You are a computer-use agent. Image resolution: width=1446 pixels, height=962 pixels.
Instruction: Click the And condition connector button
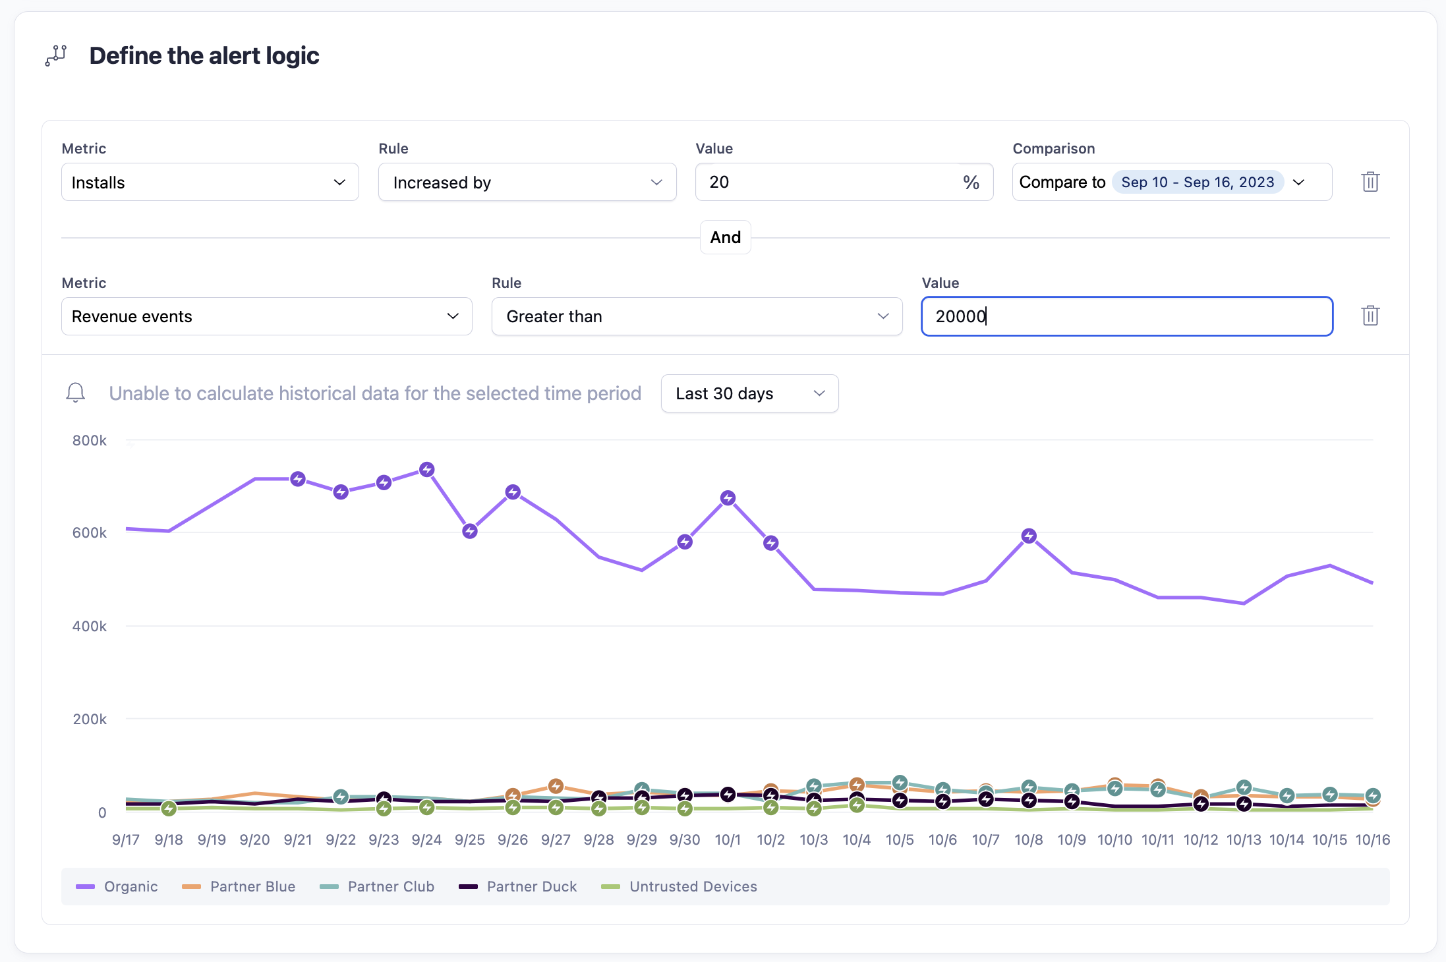(x=725, y=237)
